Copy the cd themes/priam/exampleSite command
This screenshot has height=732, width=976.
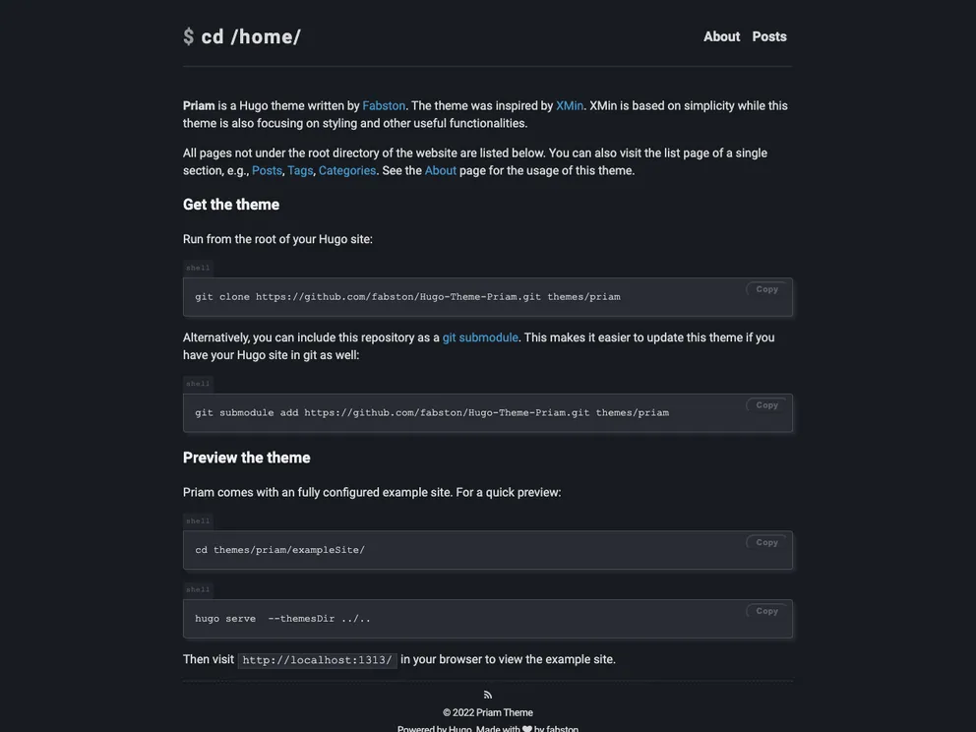[766, 543]
